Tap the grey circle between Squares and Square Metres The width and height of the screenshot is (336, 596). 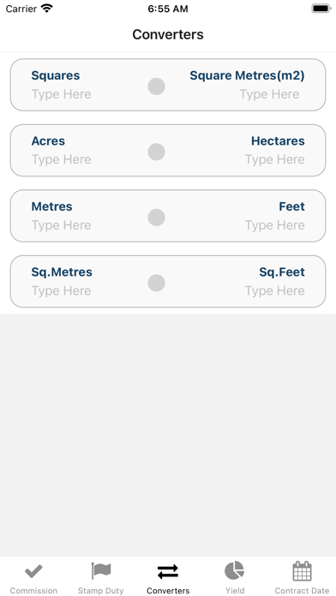pyautogui.click(x=156, y=86)
